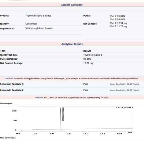Click the HPLC with UV detection method note
The width and height of the screenshot is (144, 144).
pyautogui.click(x=72, y=98)
